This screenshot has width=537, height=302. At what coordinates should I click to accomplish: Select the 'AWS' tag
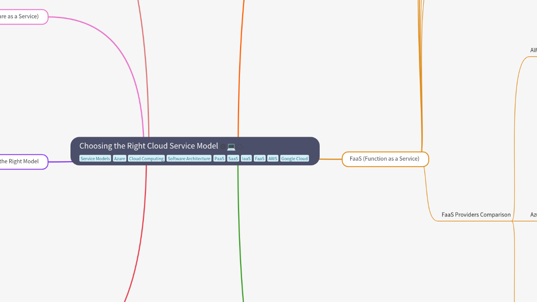[273, 159]
